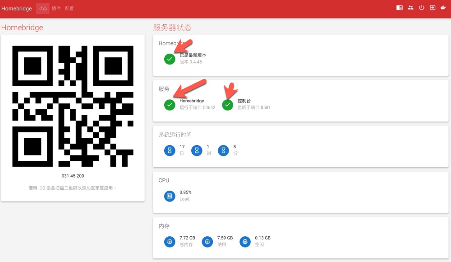Select the pairing code 031-45-200
Screen dimensions: 451x262
tap(73, 176)
